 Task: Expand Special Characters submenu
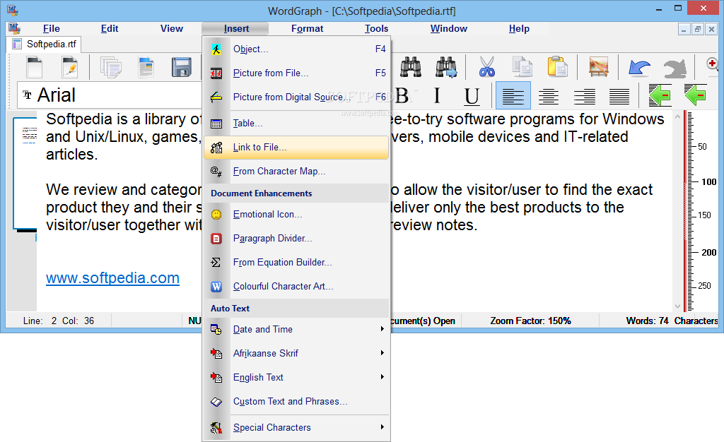pos(296,427)
